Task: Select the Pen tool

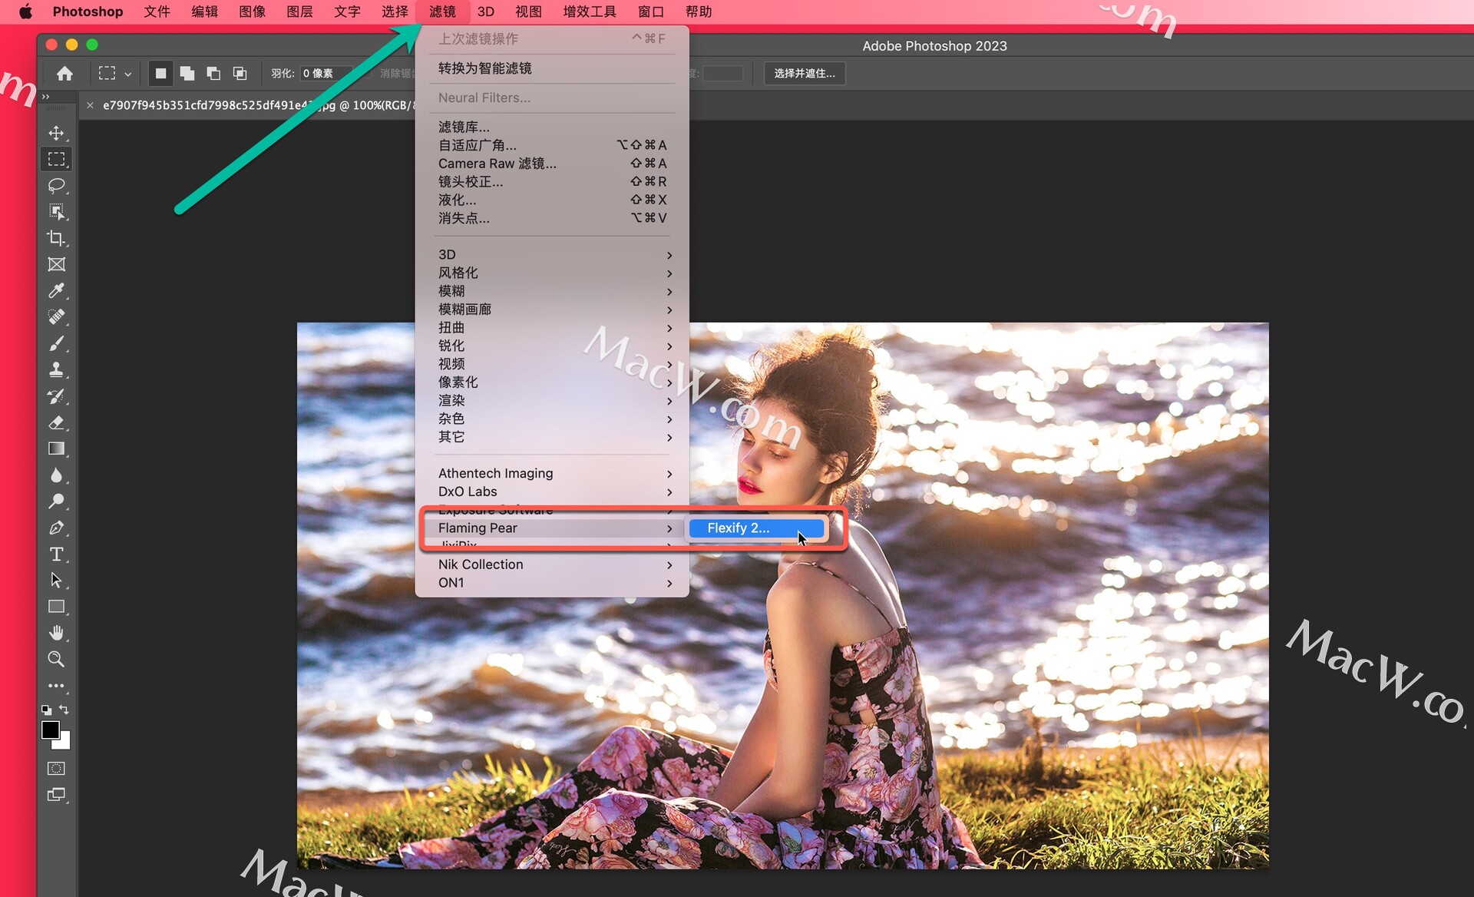Action: (x=57, y=528)
